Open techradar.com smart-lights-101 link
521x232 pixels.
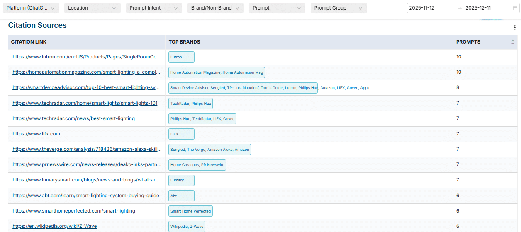tap(85, 103)
